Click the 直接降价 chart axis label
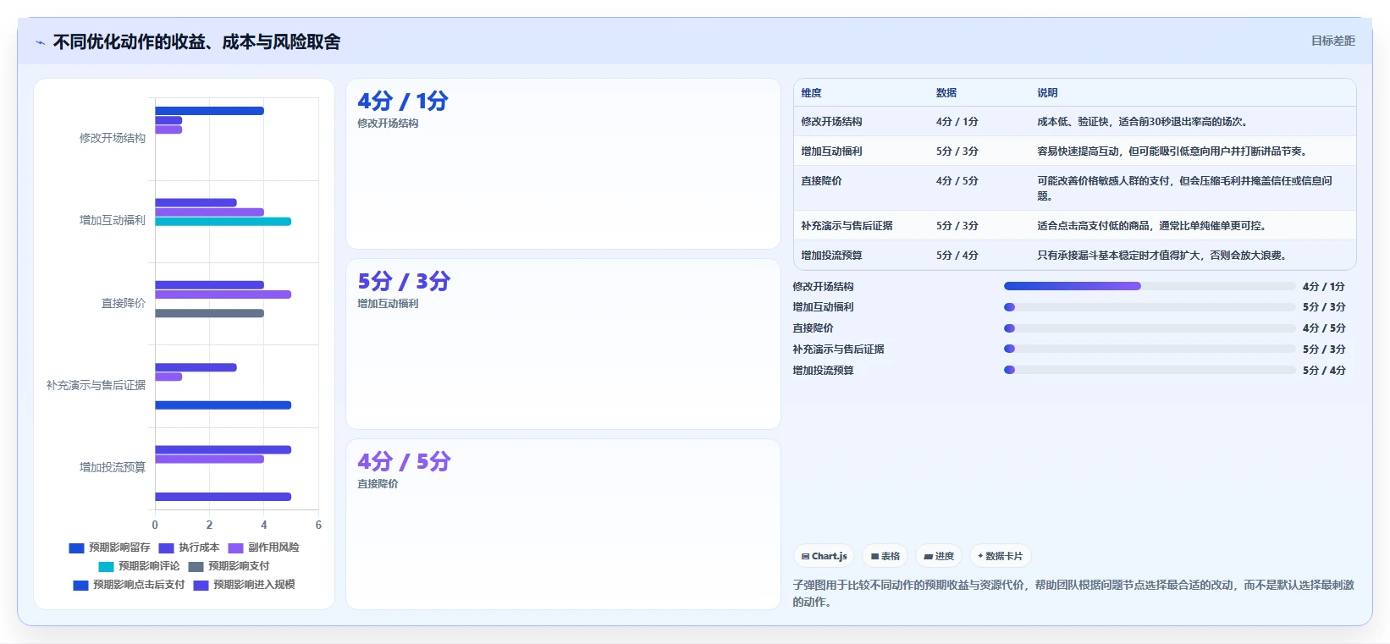Screen dimensions: 1390x644 click(124, 303)
